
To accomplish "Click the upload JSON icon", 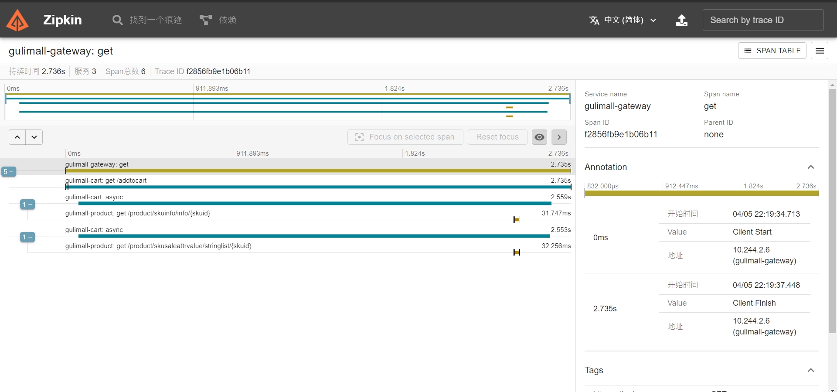I will coord(682,20).
